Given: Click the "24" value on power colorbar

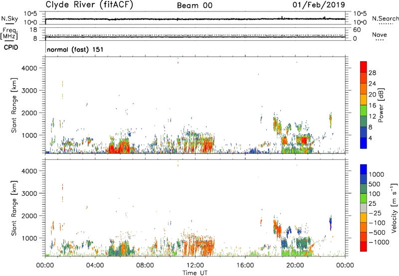Looking at the screenshot, I should coord(372,84).
